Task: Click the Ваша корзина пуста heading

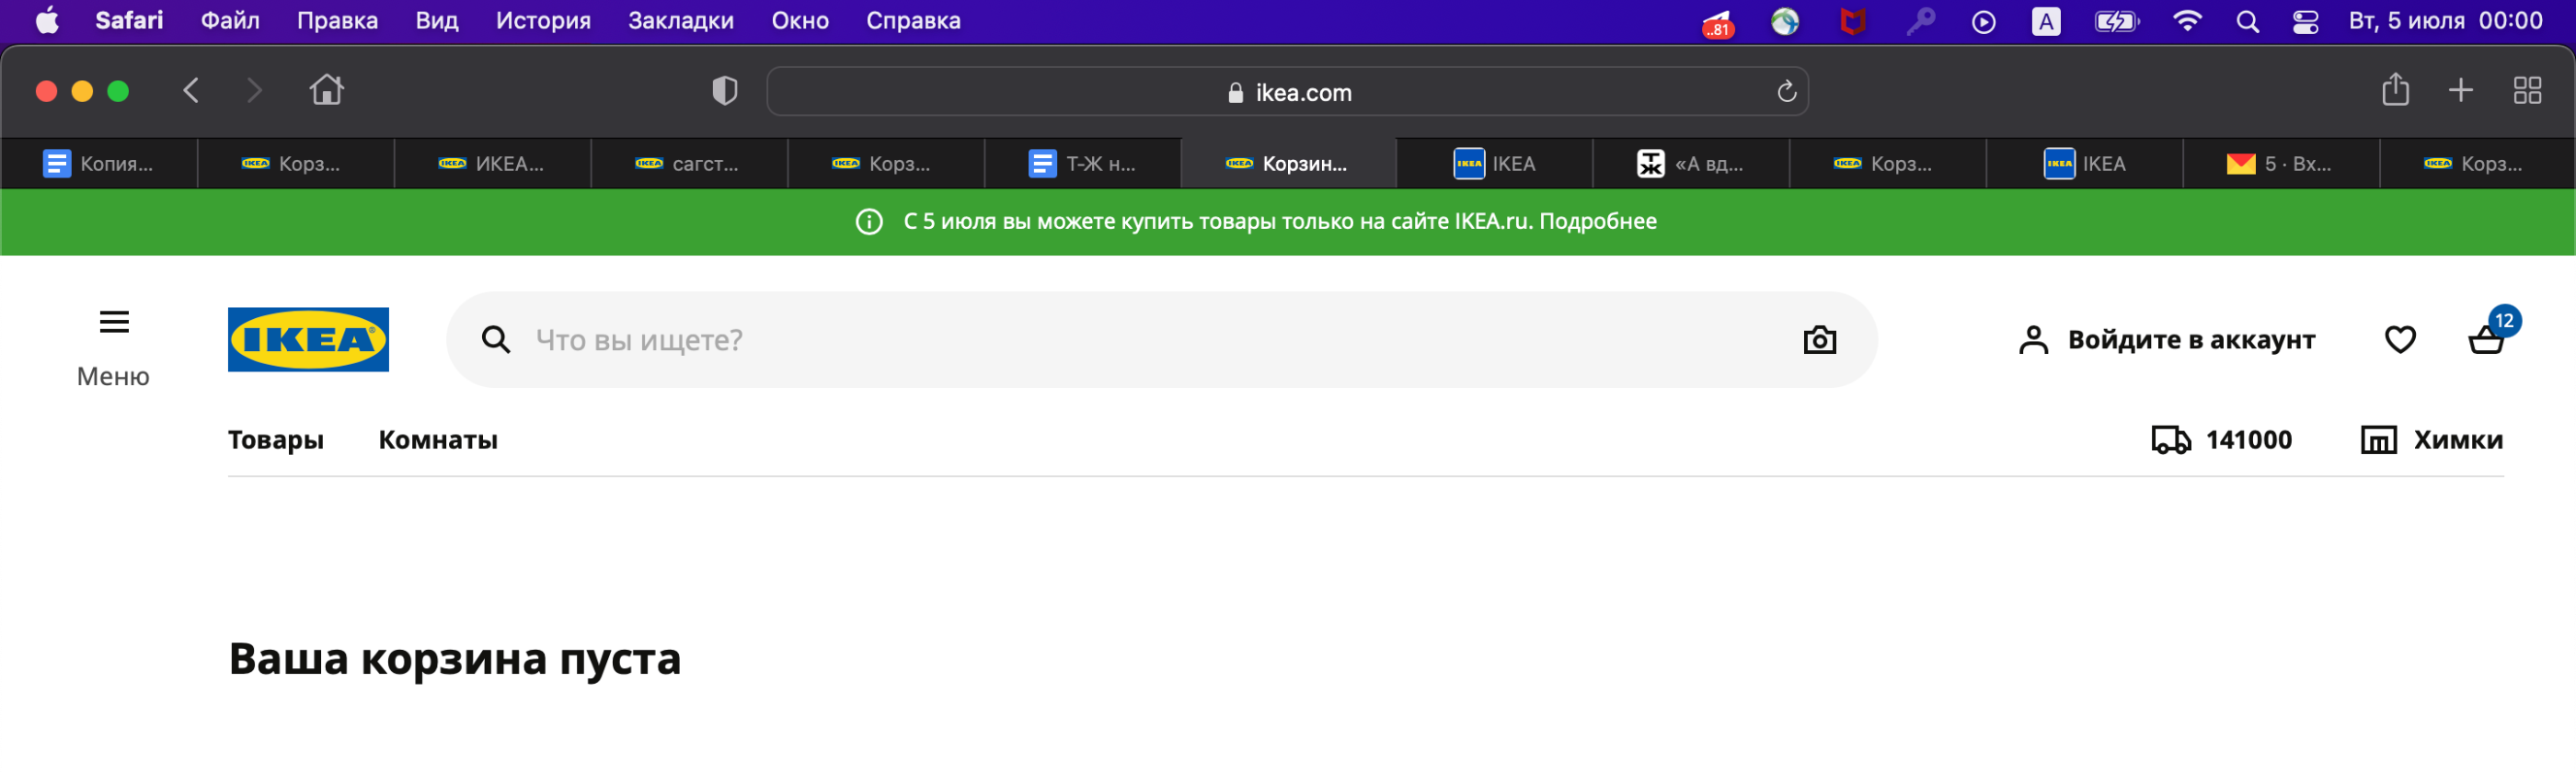Action: (455, 659)
